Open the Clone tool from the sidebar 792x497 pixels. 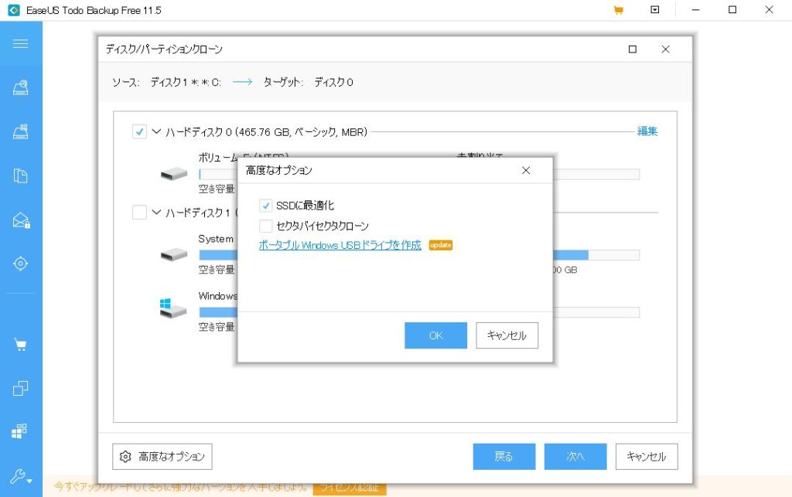click(x=20, y=388)
